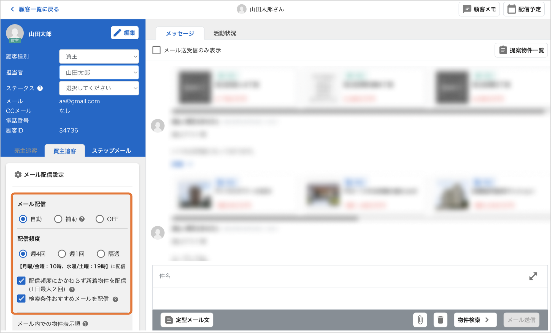Tick メール送受信のみ表示 checkbox

coord(156,50)
